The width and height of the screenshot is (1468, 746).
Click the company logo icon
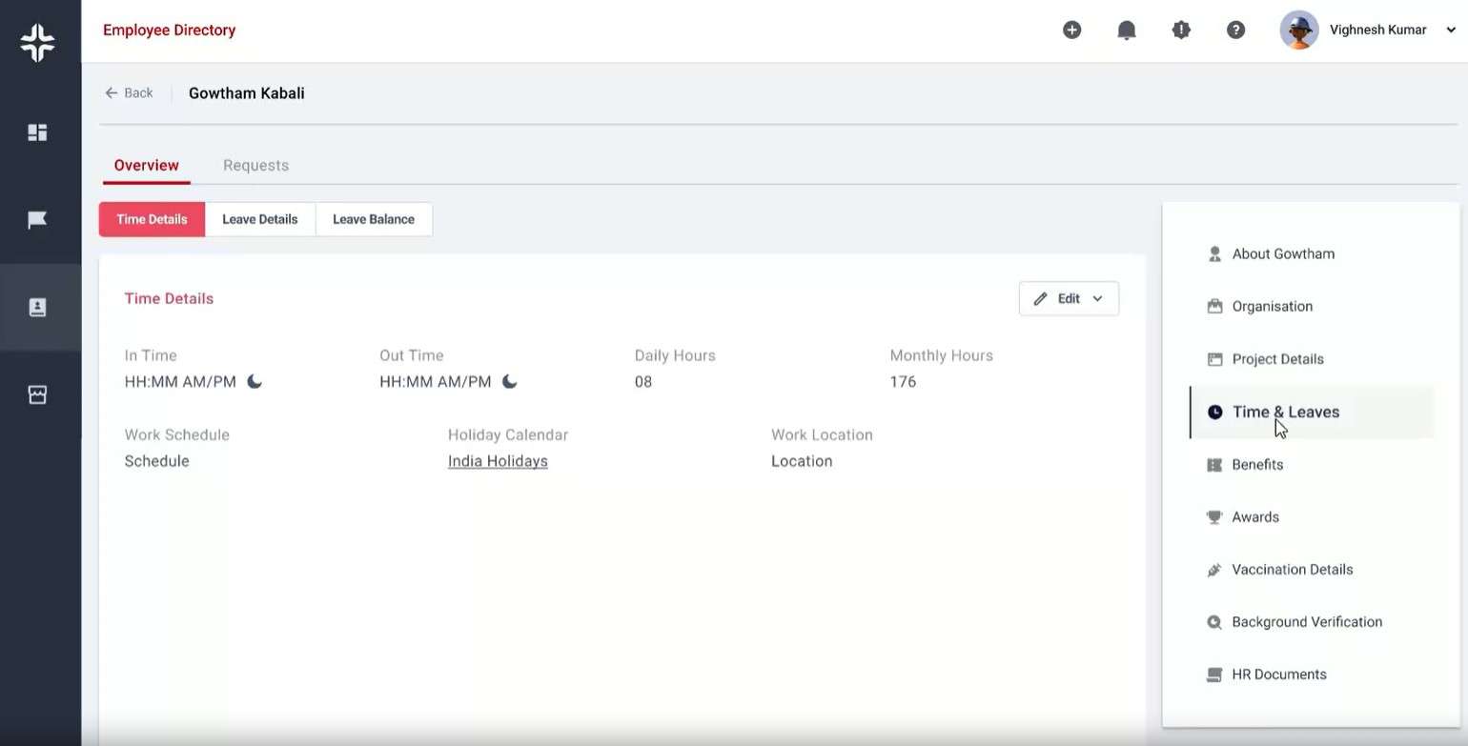(38, 43)
